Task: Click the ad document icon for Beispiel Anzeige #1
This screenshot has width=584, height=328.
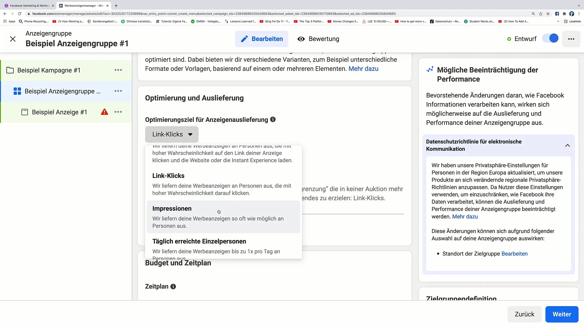Action: coord(24,112)
